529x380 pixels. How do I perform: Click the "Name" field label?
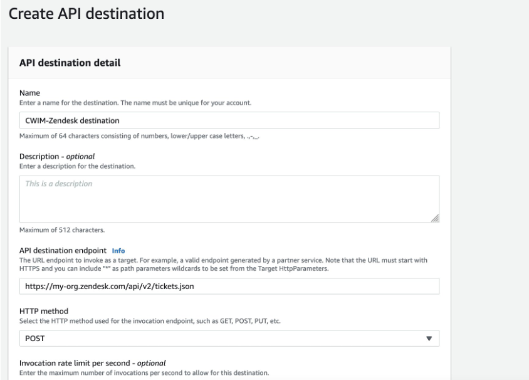click(30, 94)
